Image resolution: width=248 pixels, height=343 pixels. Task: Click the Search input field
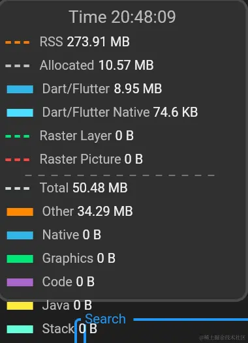click(x=162, y=331)
